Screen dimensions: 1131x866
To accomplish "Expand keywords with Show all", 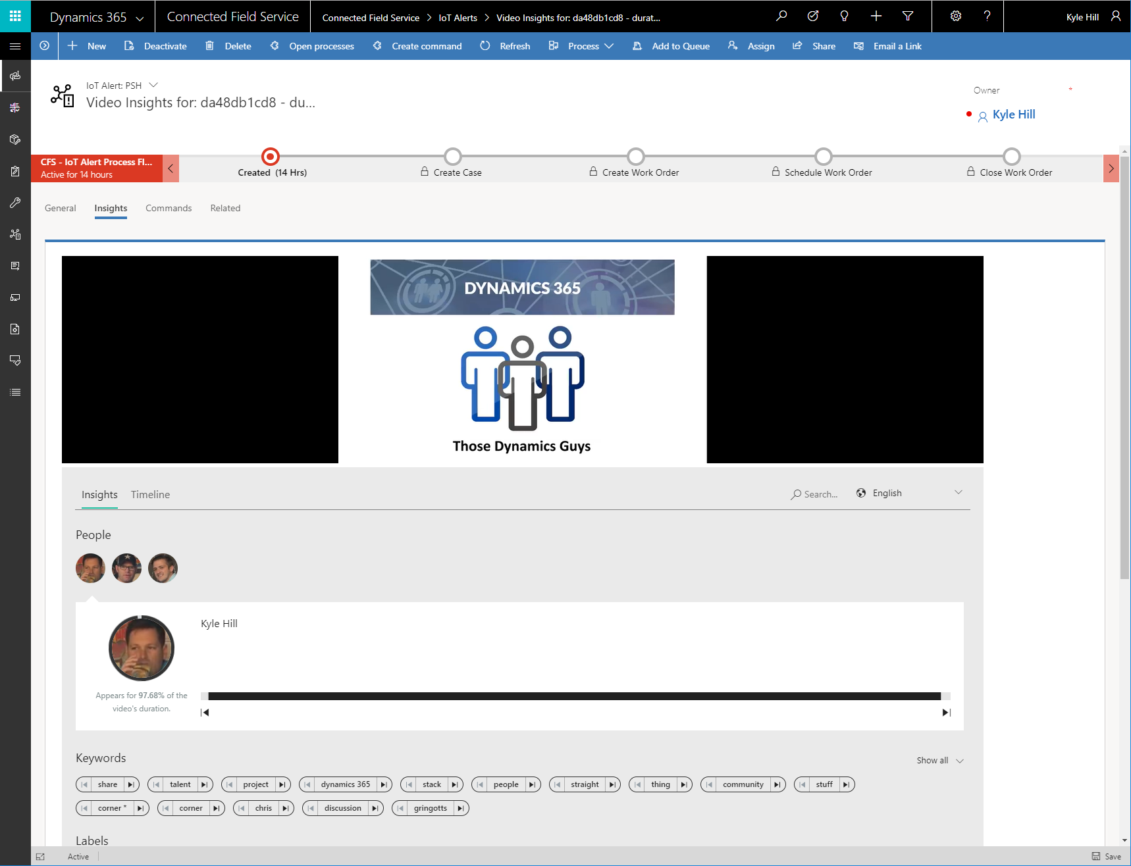I will click(x=940, y=761).
